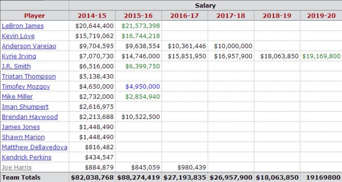Click the Player column header
This screenshot has width=342, height=182.
(x=34, y=16)
